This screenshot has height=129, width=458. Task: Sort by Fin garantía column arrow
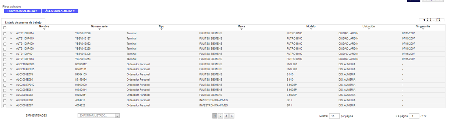[x=423, y=29]
